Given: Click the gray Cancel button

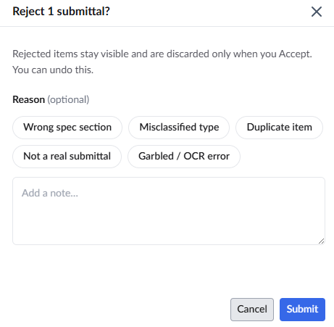Looking at the screenshot, I should (252, 310).
